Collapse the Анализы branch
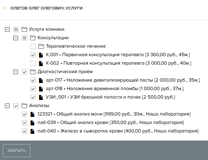This screenshot has height=160, width=208. tap(7, 106)
